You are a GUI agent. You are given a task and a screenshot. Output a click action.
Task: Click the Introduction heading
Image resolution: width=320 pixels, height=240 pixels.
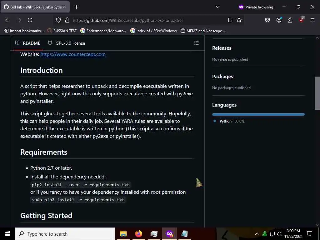pos(42,70)
